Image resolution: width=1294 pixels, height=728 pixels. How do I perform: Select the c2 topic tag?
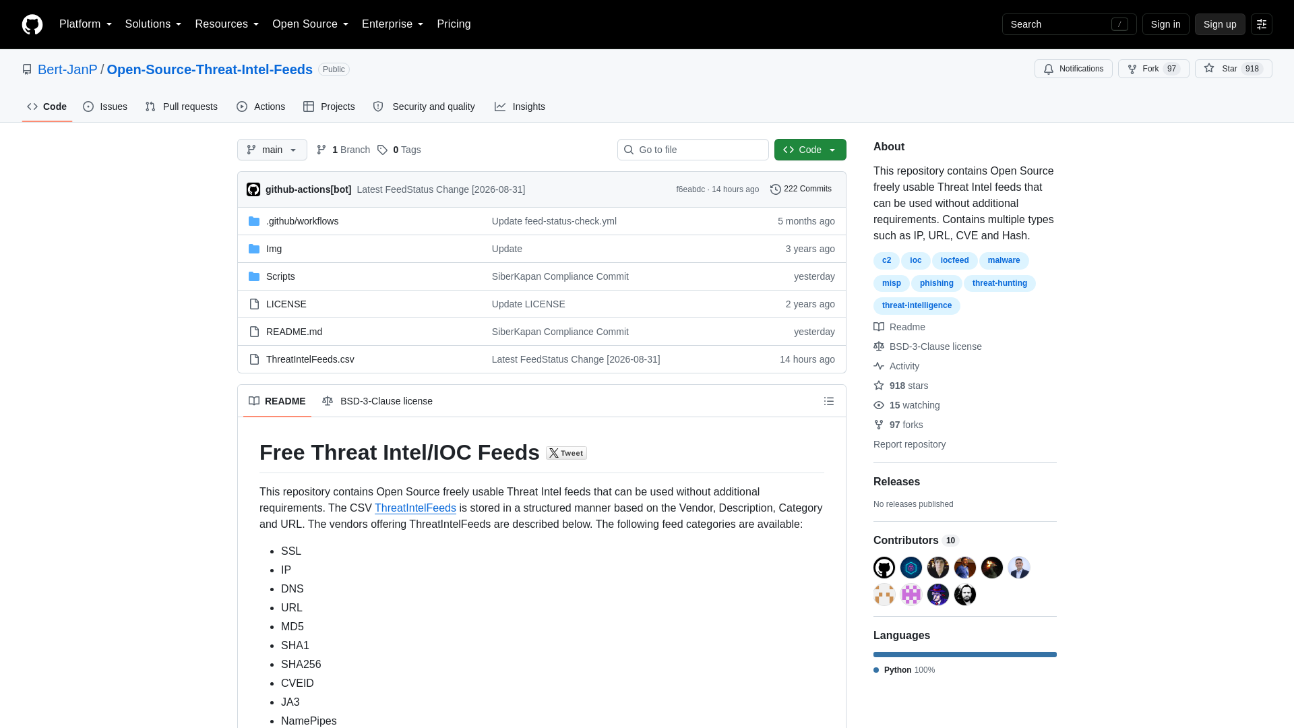pos(886,260)
